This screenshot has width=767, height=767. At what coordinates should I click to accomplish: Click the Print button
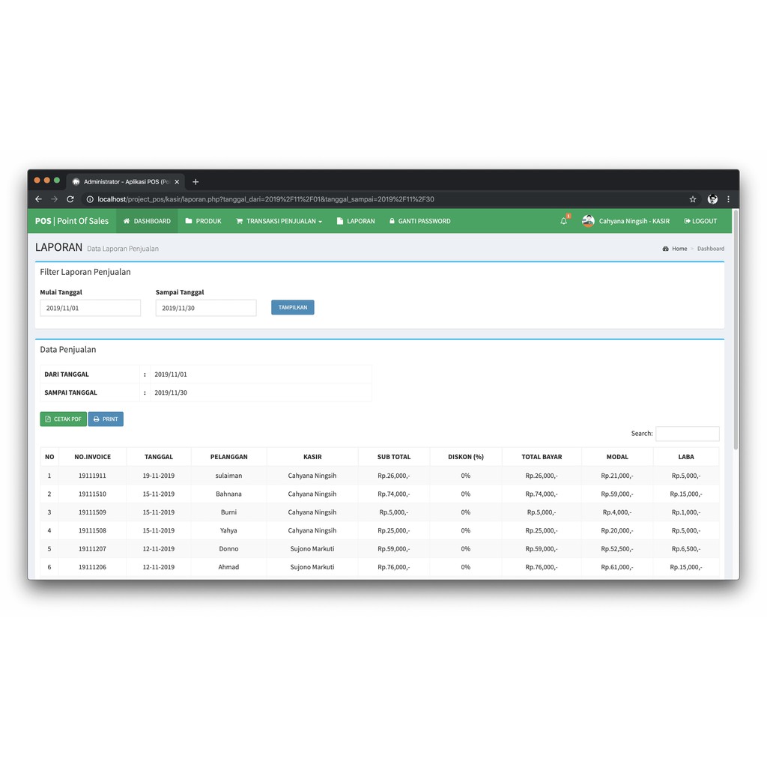[106, 419]
